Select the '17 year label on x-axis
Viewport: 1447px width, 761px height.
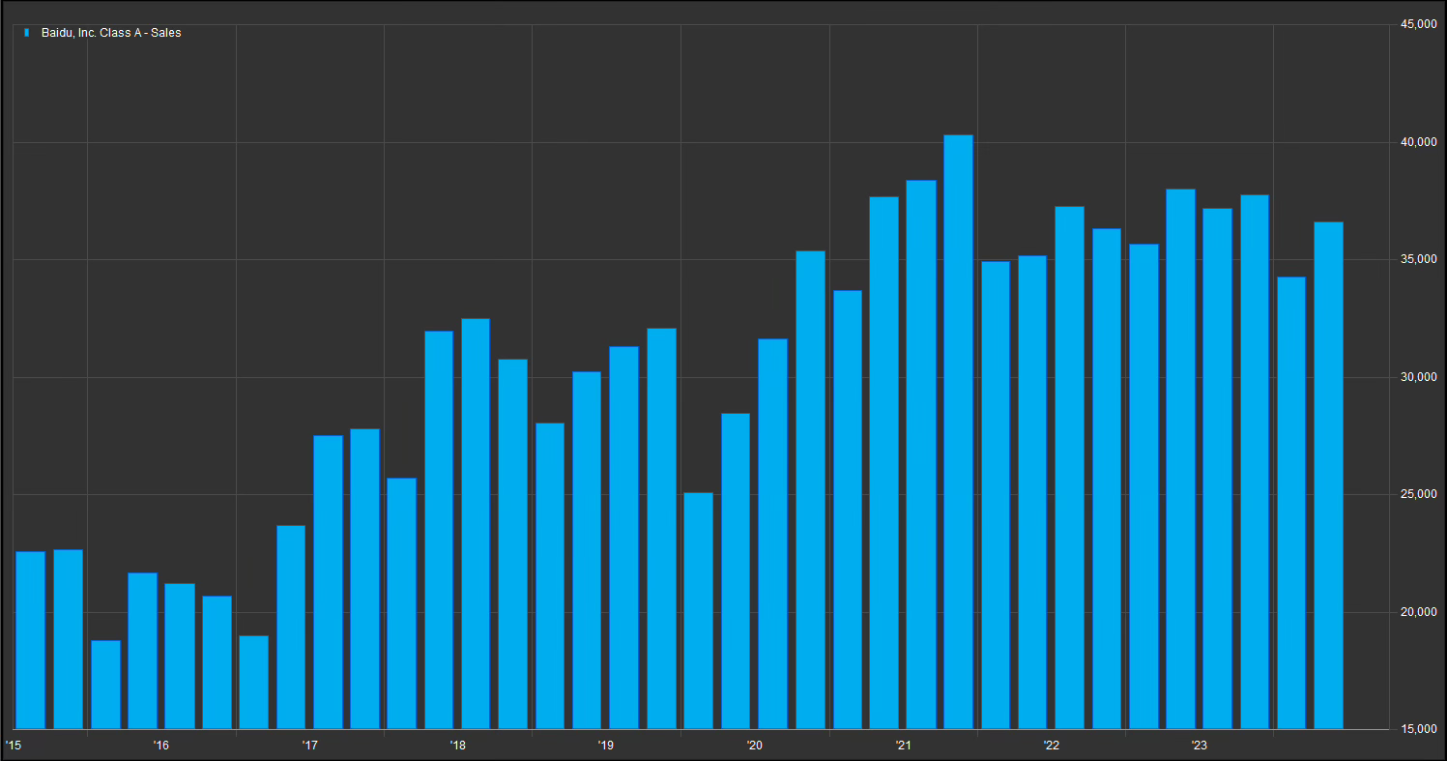[309, 746]
